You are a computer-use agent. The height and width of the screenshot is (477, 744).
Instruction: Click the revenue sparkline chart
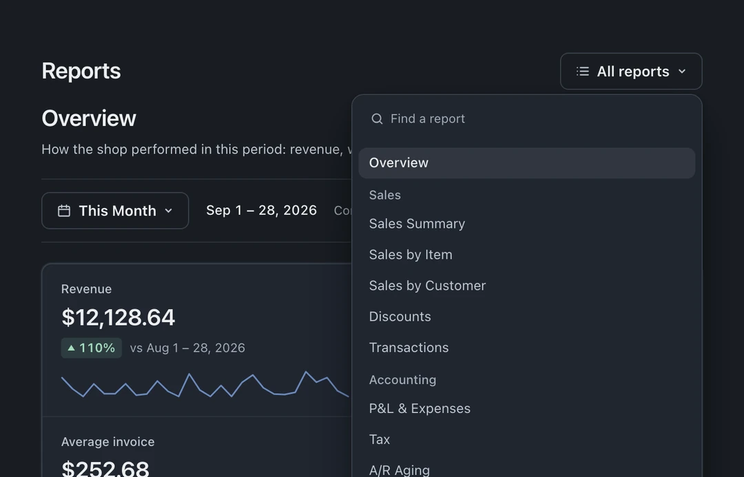(x=205, y=385)
